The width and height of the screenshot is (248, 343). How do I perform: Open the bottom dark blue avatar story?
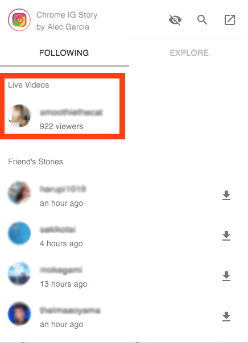19,313
